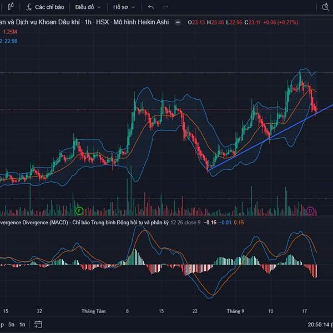The image size is (333, 333).
Task: Open the Các chỉ báo indicators menu
Action: pos(44,7)
